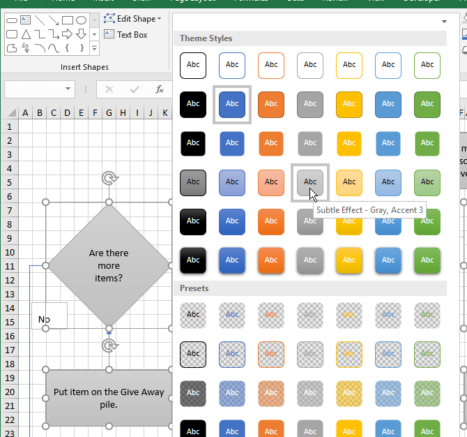Pick the Isosceles Triangle shape
Viewport: 467px width, 437px height.
pyautogui.click(x=26, y=34)
